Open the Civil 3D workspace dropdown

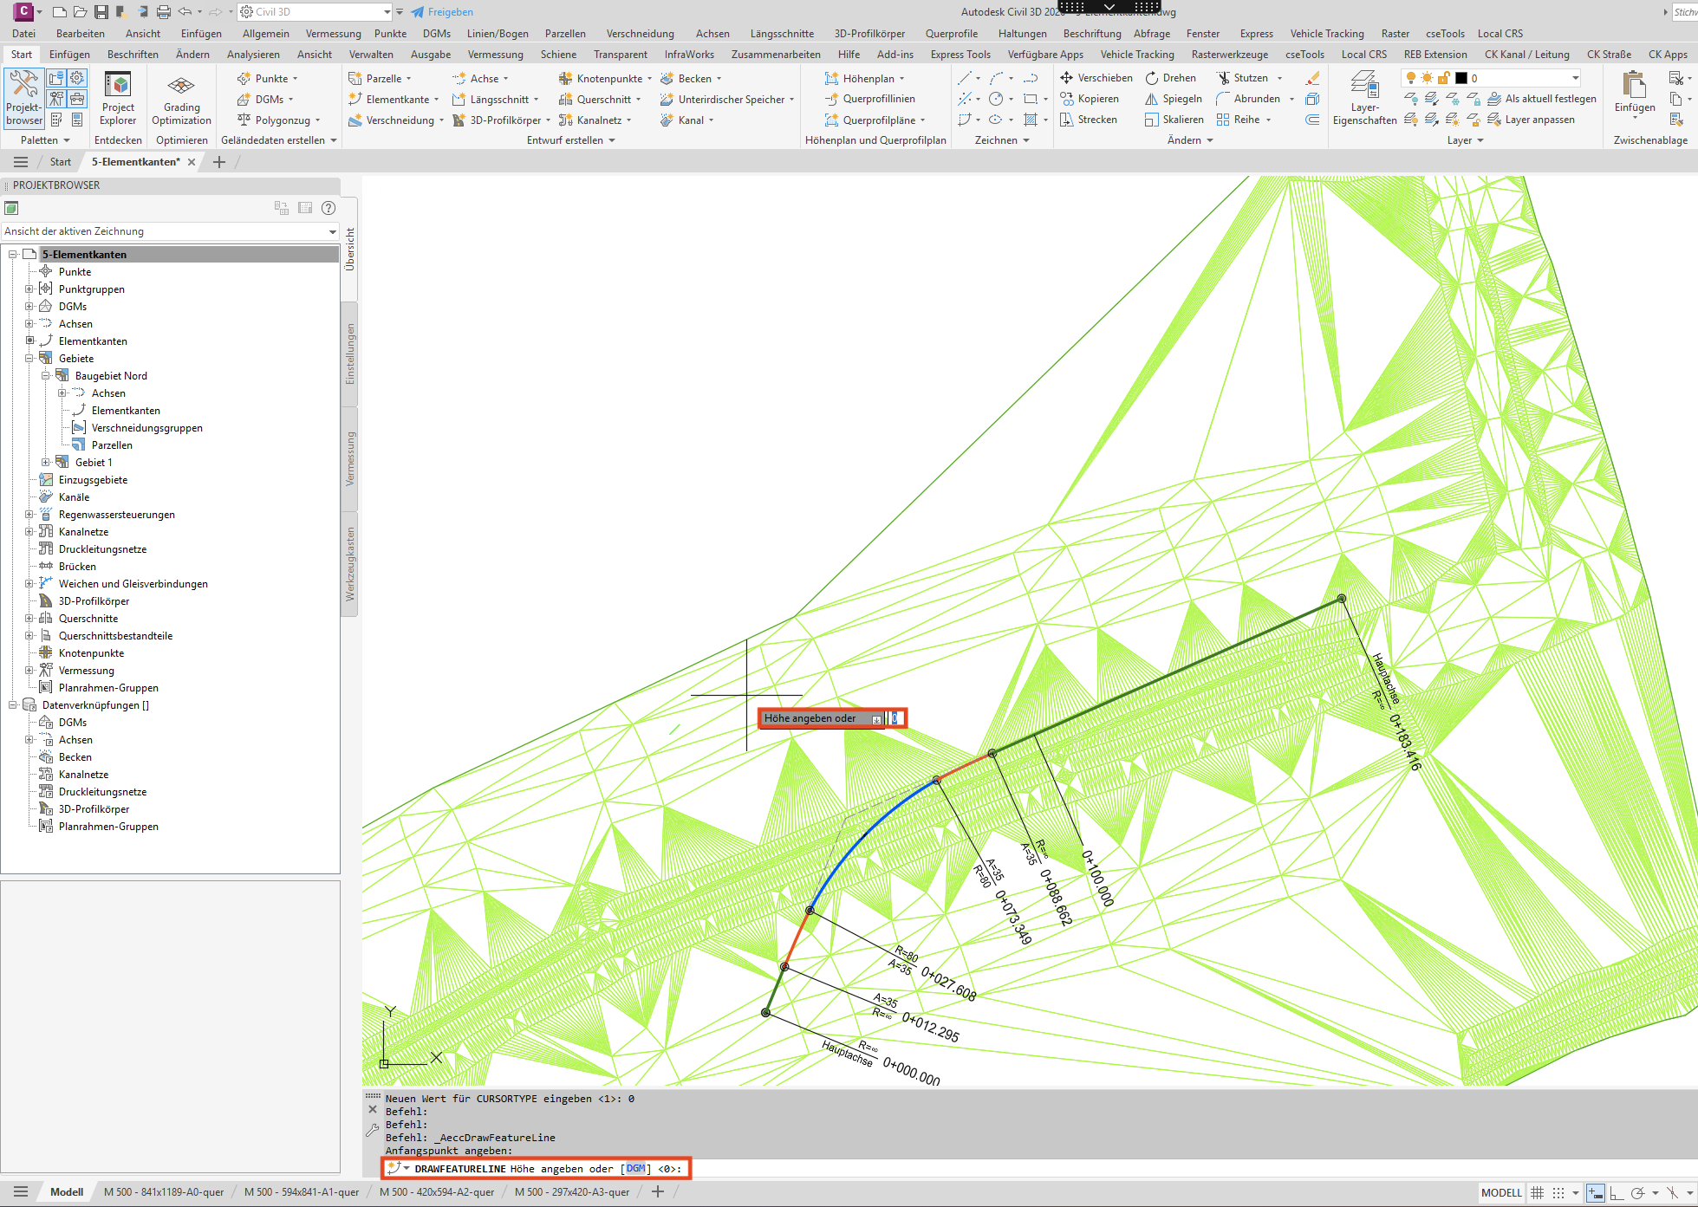(316, 12)
